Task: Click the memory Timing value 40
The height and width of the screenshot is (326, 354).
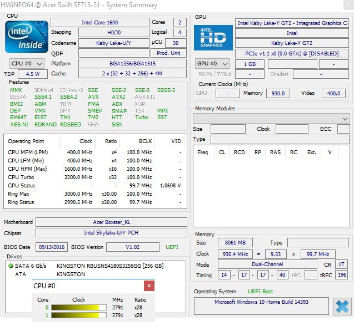Action: tap(282, 275)
